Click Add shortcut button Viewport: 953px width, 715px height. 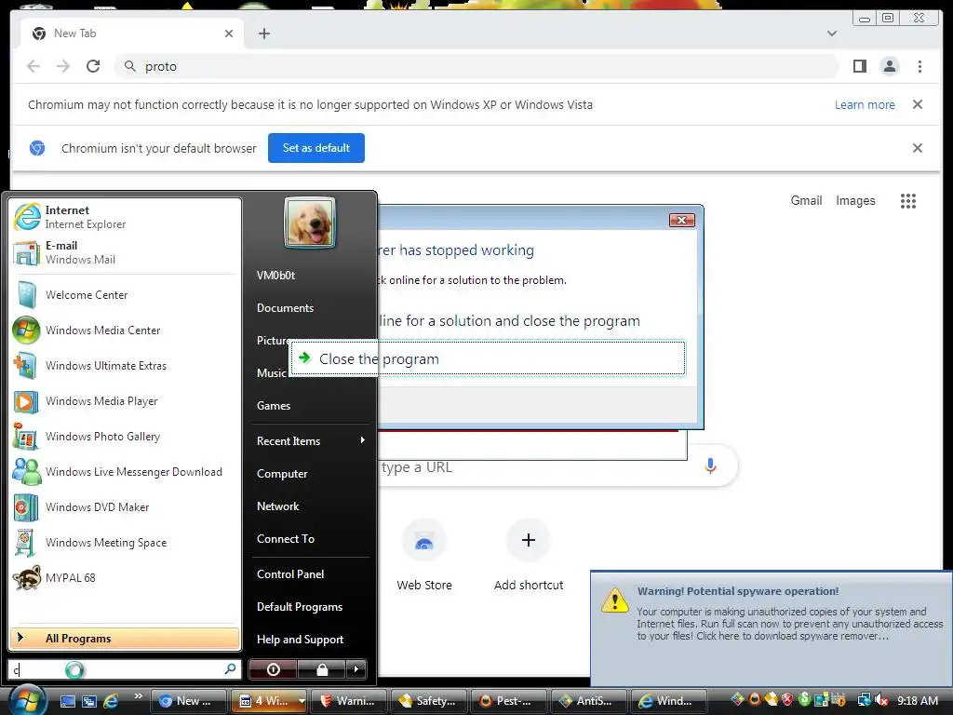pos(529,555)
